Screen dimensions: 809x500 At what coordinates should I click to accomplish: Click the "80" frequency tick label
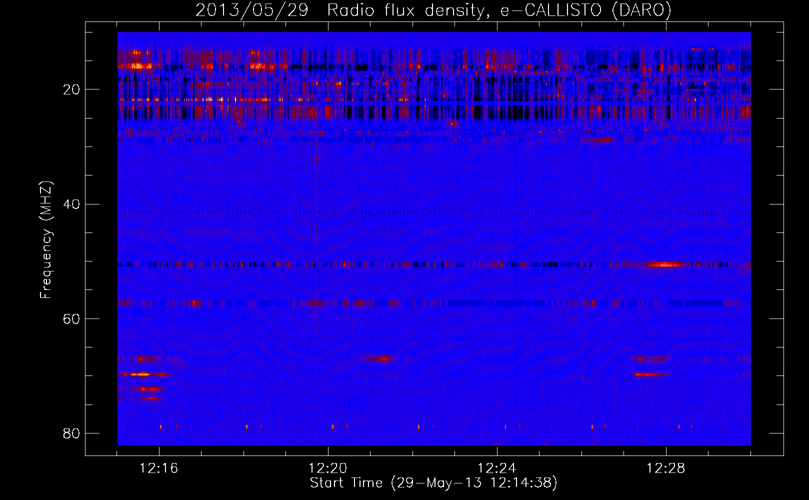click(71, 433)
